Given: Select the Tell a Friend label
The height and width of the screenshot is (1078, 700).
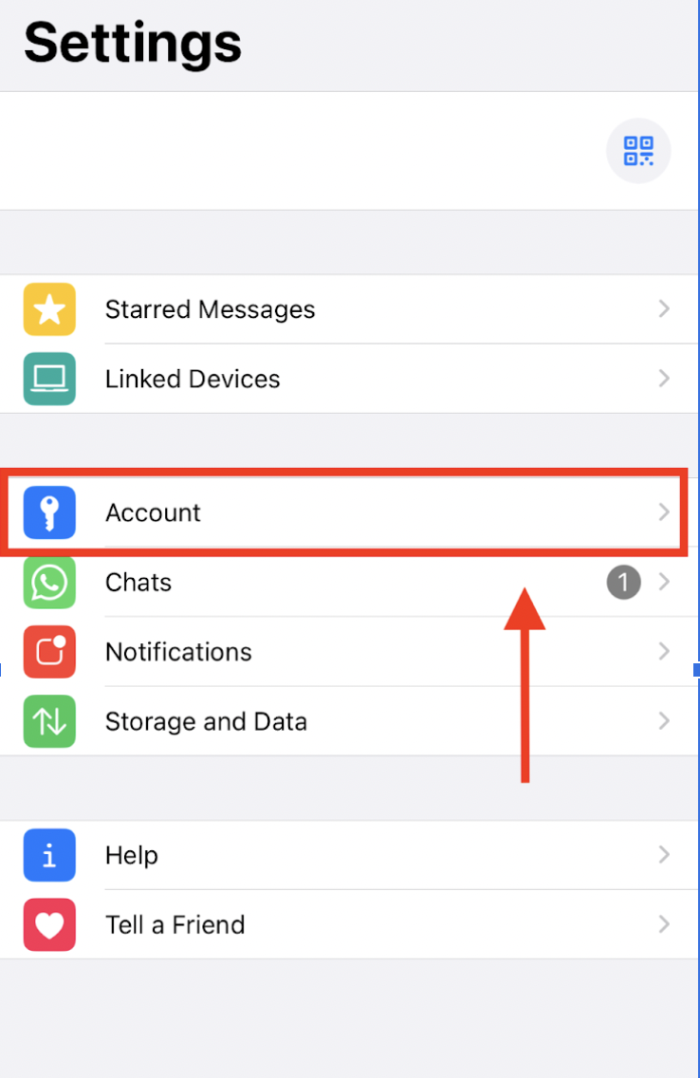Looking at the screenshot, I should click(175, 924).
